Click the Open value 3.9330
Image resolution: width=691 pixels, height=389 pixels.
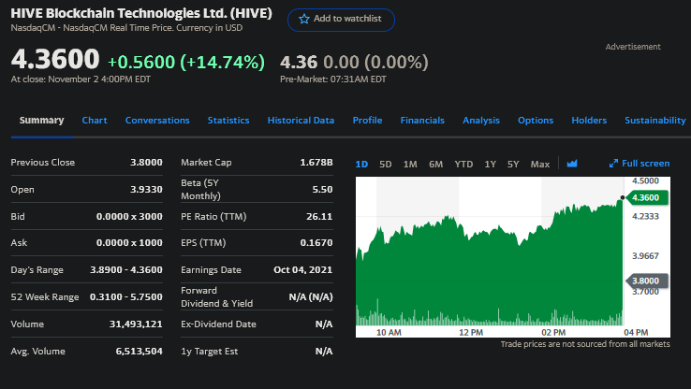tap(146, 189)
